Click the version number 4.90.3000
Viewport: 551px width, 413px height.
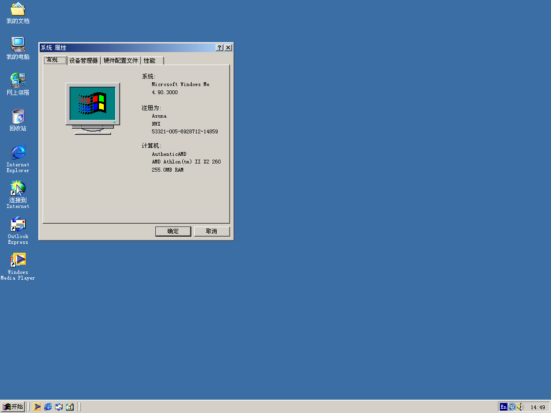[165, 92]
